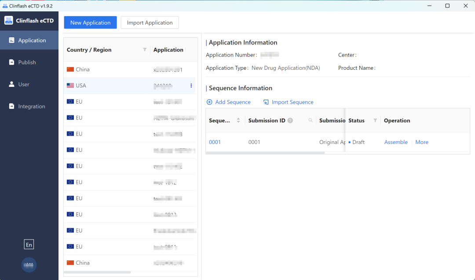Sort by the Sequence column arrows
This screenshot has height=280, width=475.
point(238,120)
